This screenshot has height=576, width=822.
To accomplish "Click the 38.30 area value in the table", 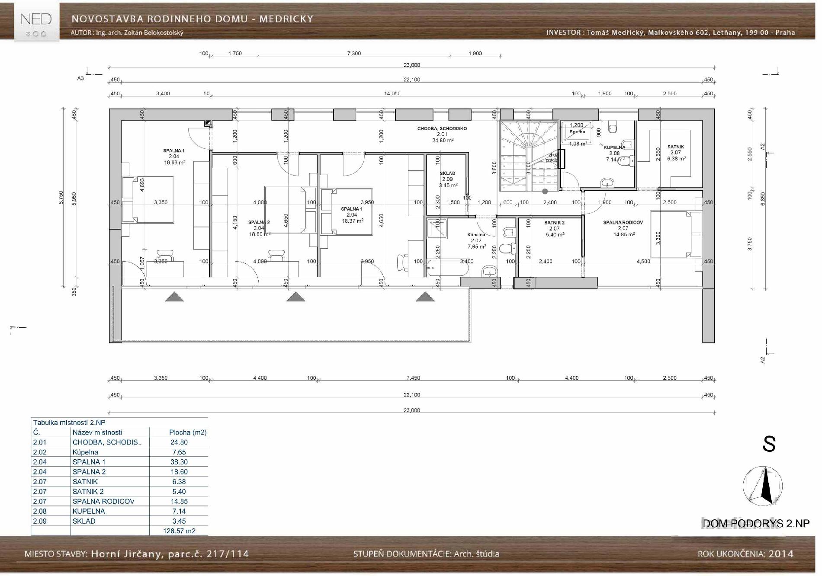I will 179,462.
